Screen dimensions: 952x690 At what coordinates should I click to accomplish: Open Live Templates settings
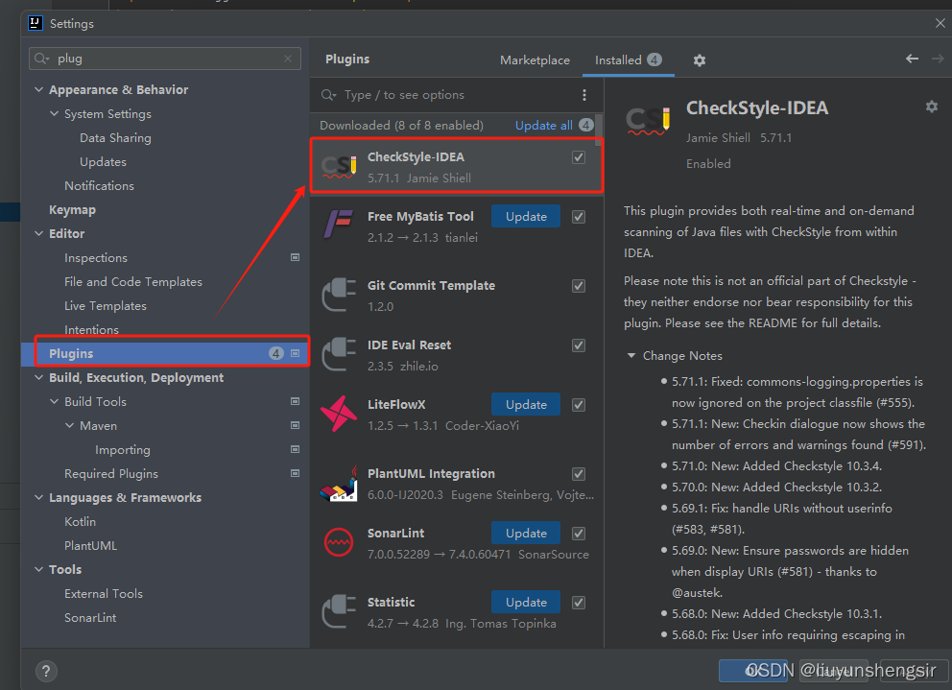(x=105, y=305)
